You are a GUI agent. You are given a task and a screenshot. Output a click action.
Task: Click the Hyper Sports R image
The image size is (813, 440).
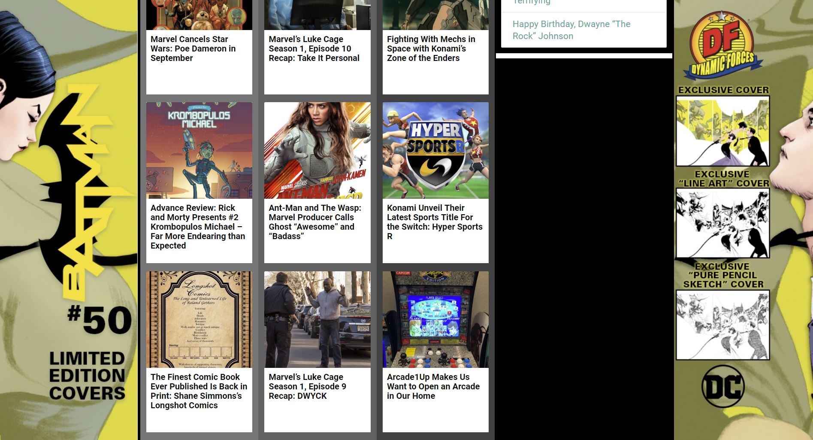click(x=435, y=150)
